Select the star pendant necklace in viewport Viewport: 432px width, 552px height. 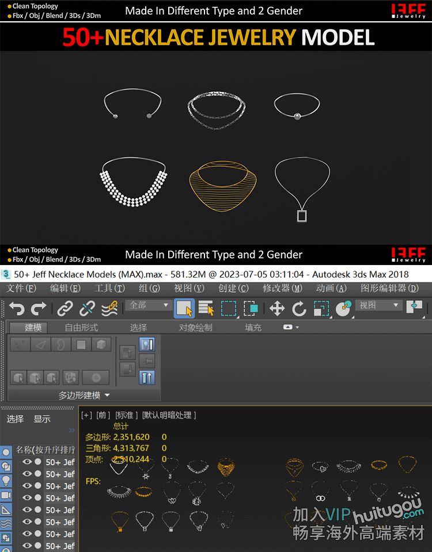[145, 470]
